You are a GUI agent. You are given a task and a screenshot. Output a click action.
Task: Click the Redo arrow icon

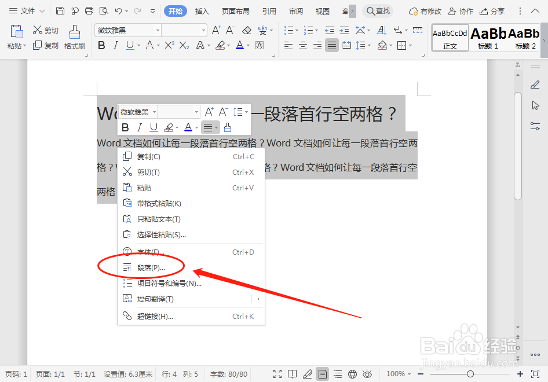138,11
